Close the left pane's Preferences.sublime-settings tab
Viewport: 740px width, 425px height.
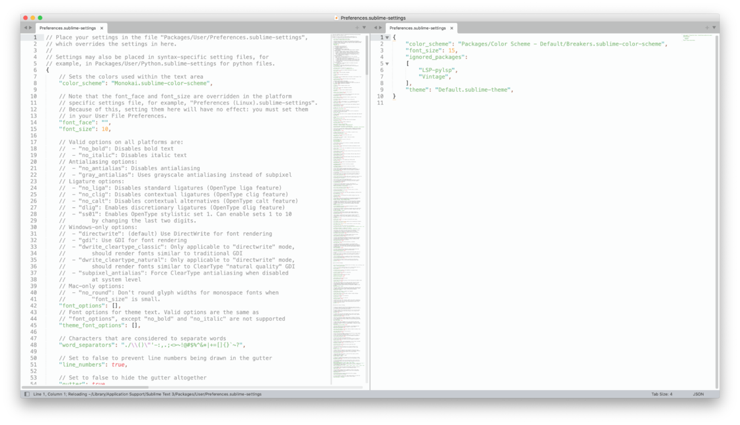point(101,28)
